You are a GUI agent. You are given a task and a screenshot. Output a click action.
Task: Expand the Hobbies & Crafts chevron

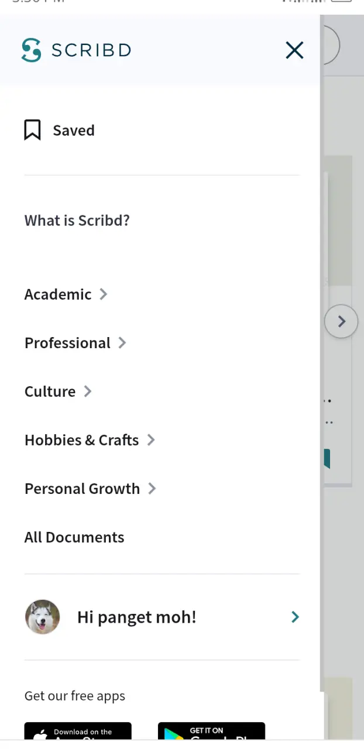pos(150,439)
